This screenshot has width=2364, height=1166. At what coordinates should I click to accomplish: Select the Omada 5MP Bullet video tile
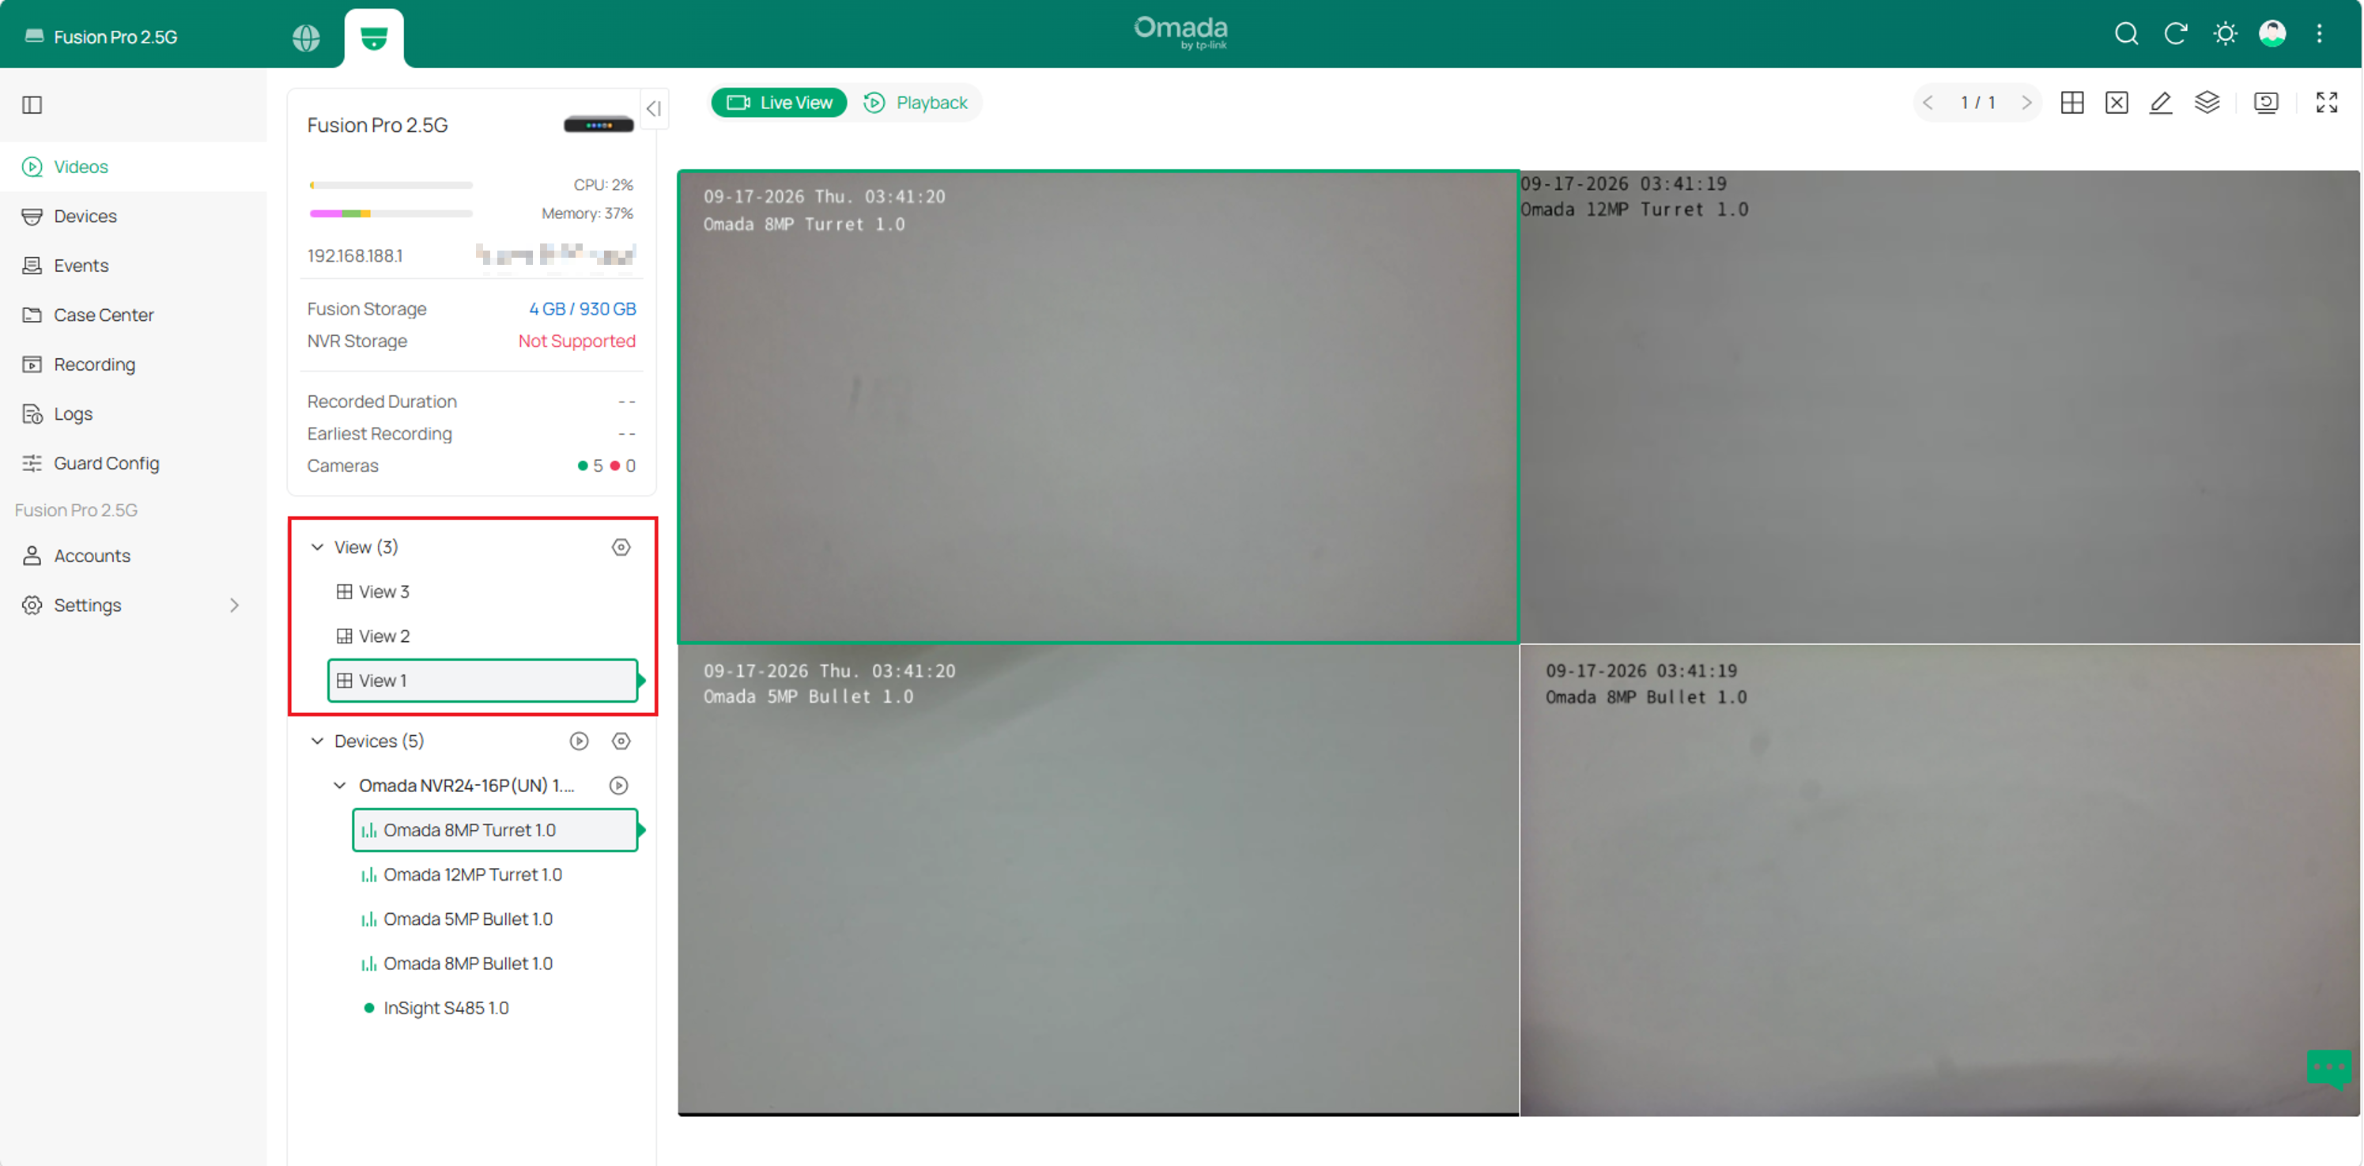click(1098, 881)
